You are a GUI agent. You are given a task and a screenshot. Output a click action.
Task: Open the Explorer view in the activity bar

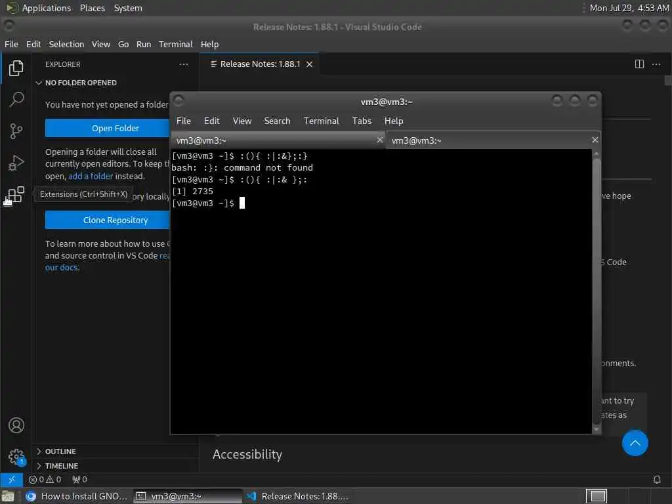coord(16,68)
